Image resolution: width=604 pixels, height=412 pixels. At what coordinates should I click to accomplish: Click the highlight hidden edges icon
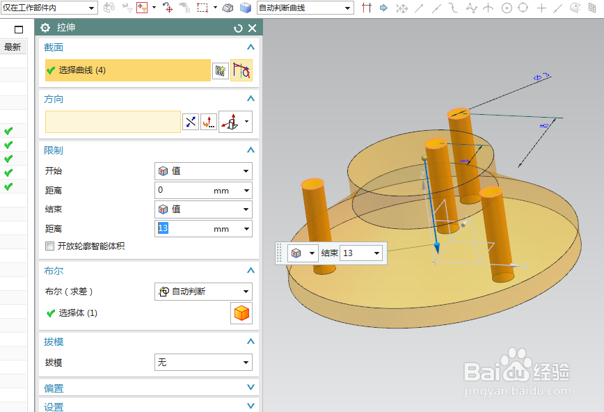(228, 8)
